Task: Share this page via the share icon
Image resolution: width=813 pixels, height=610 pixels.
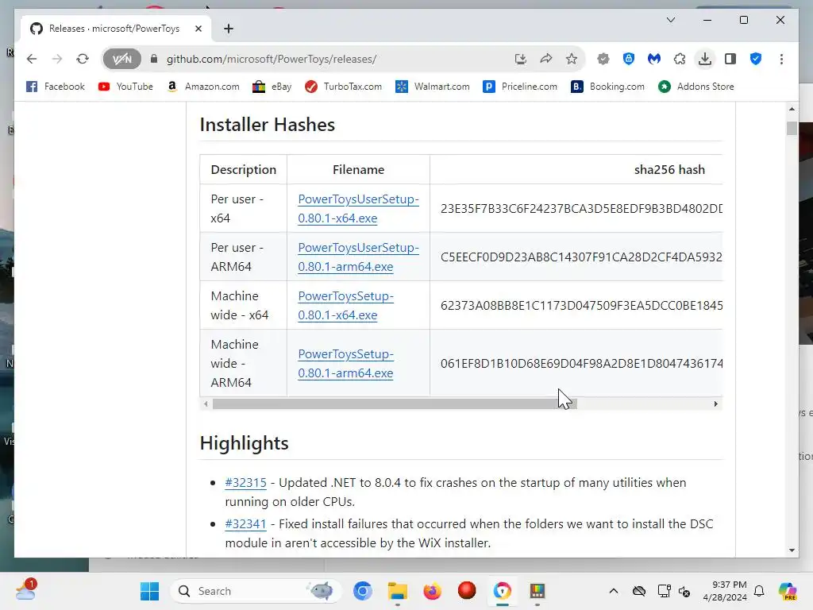Action: (x=546, y=59)
